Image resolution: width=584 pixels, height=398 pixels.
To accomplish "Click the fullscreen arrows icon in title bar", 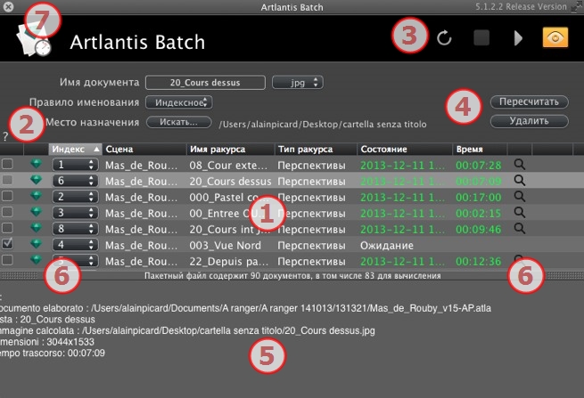I will pyautogui.click(x=577, y=7).
